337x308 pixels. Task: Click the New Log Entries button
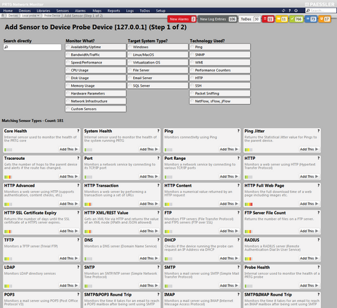click(218, 19)
